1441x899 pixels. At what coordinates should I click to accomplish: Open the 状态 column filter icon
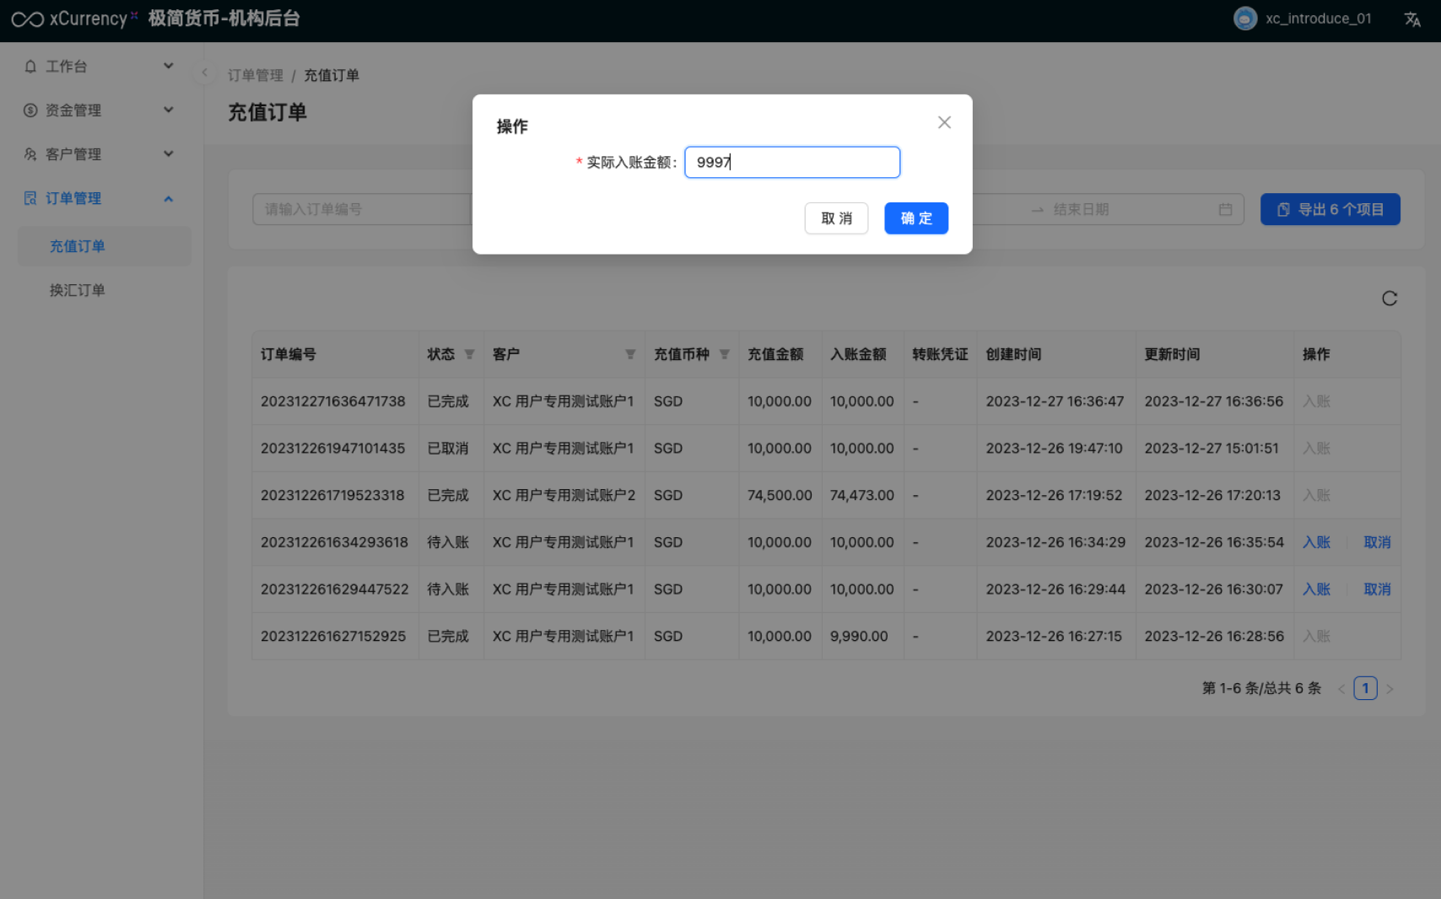pyautogui.click(x=470, y=354)
